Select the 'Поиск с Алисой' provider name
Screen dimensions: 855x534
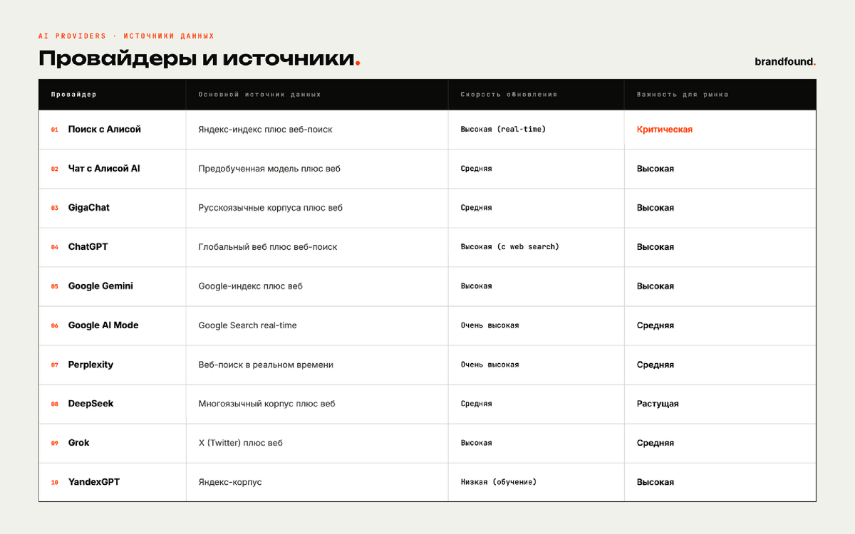tap(105, 130)
